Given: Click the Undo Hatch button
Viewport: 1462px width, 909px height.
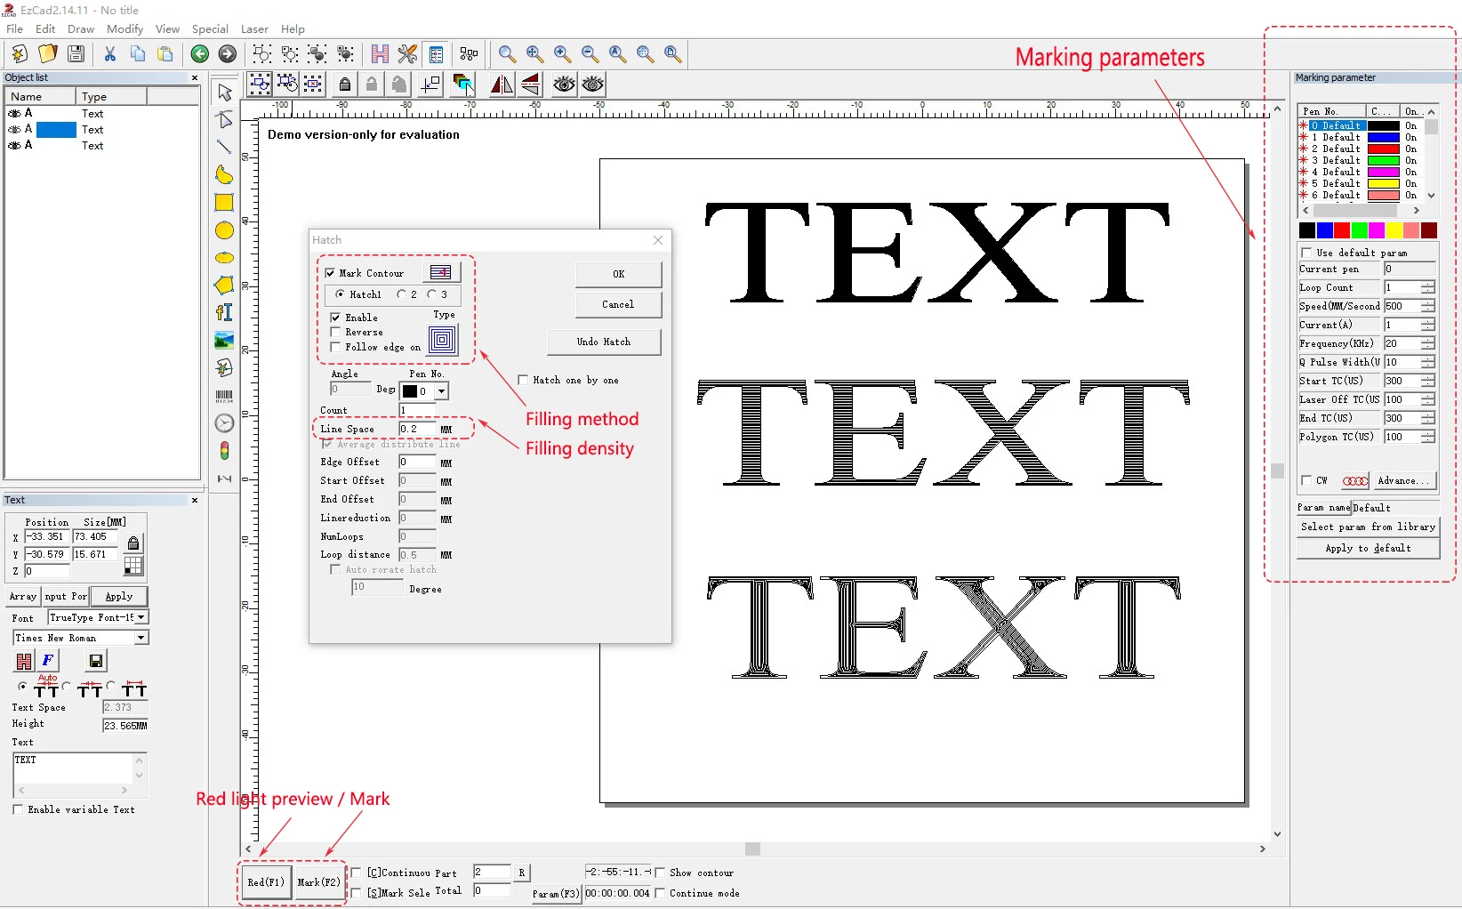Looking at the screenshot, I should coord(604,342).
